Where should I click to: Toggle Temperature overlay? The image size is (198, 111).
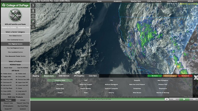(x=163, y=89)
